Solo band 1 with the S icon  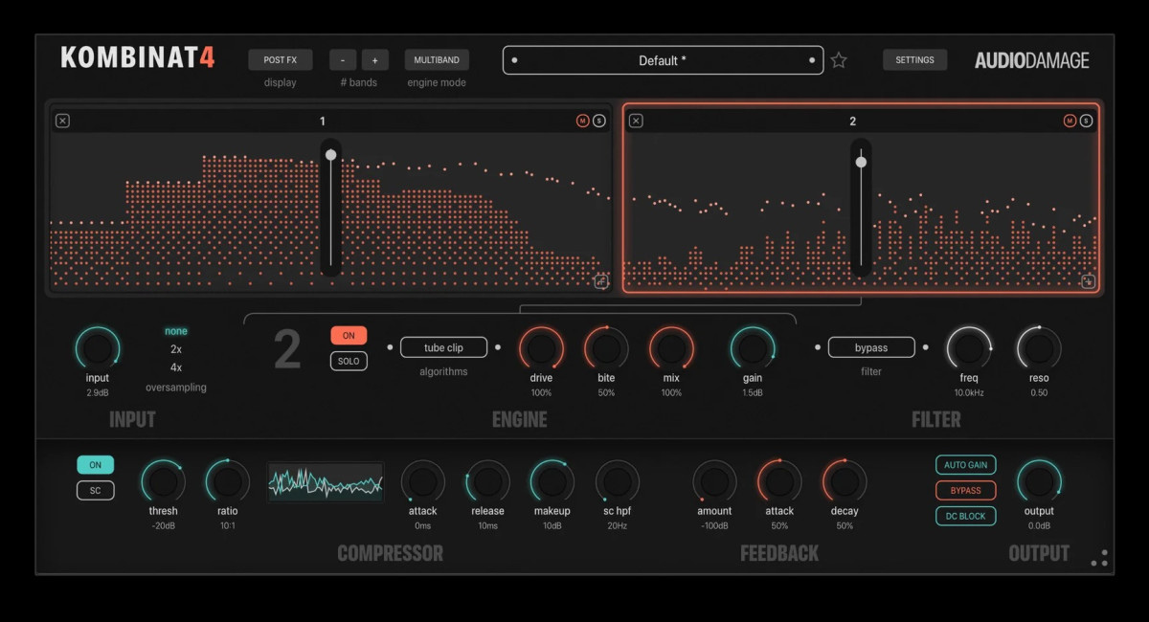point(598,121)
